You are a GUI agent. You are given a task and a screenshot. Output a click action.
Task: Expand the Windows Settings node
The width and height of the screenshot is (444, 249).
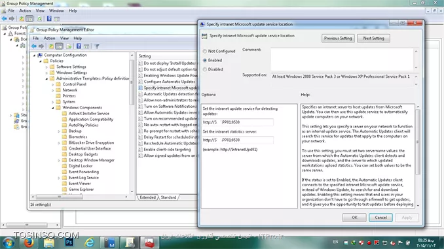click(46, 73)
